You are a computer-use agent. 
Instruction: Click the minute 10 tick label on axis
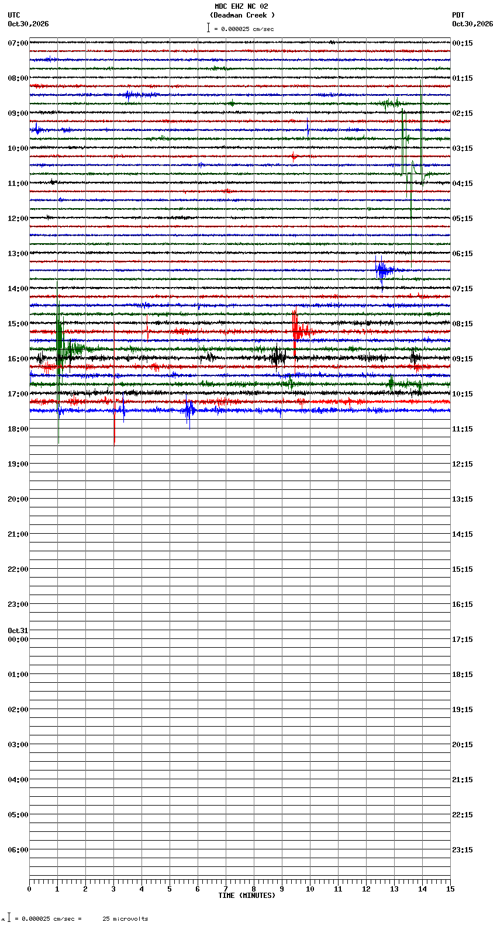click(x=310, y=889)
